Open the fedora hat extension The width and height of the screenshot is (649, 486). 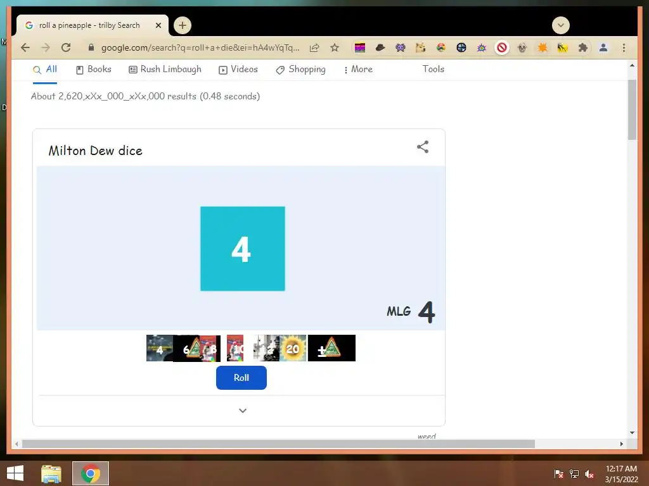point(380,47)
